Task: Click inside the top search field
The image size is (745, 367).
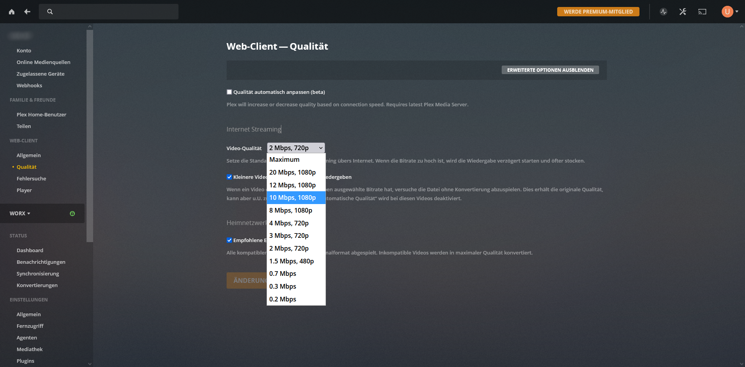Action: 109,12
